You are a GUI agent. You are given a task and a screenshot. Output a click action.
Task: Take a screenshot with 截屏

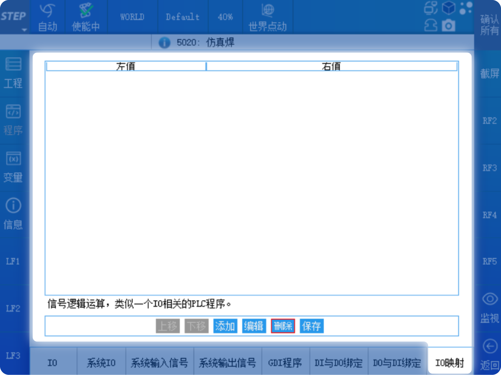489,74
